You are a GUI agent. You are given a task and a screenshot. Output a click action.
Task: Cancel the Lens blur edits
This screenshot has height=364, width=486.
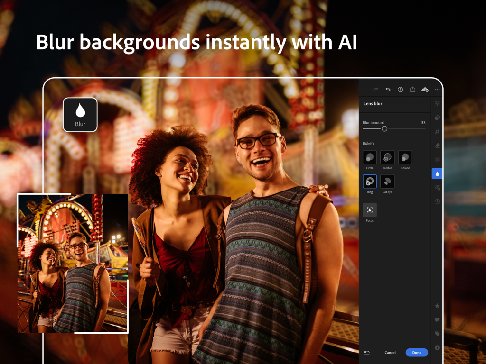(390, 353)
